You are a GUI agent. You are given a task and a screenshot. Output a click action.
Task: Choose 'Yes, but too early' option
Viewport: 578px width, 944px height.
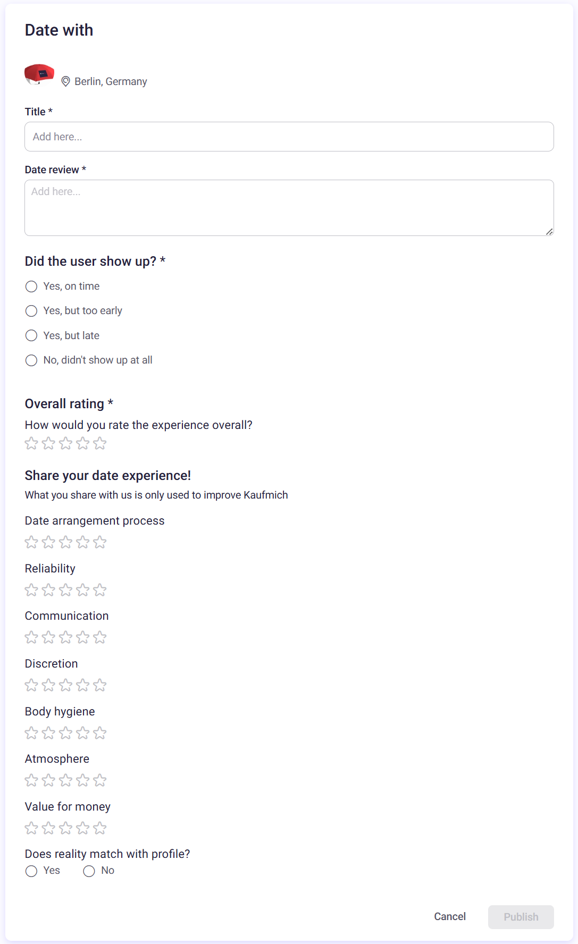31,311
